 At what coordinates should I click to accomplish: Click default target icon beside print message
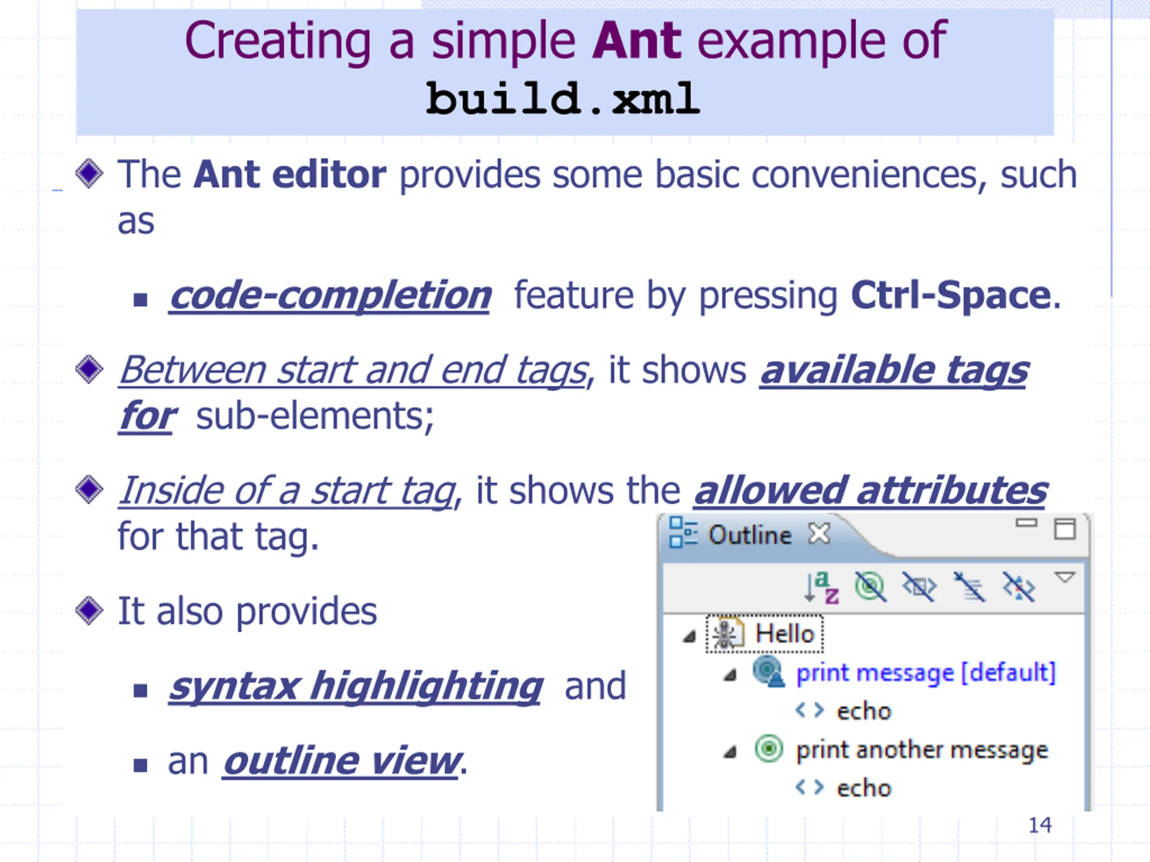(769, 672)
